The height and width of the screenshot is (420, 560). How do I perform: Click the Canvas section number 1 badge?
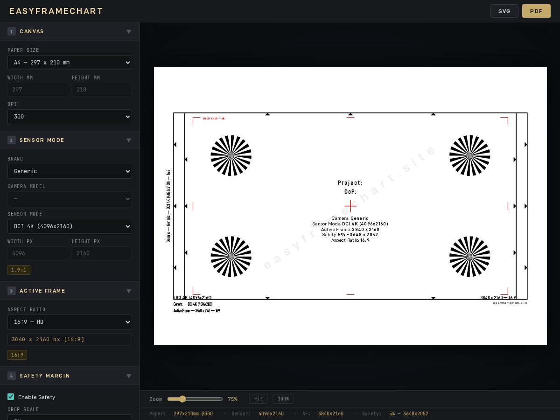12,32
